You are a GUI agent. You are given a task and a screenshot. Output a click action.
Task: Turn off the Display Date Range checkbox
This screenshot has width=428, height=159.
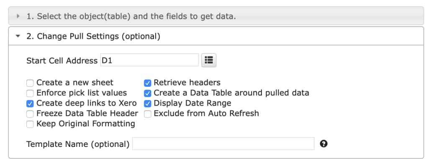pos(147,103)
